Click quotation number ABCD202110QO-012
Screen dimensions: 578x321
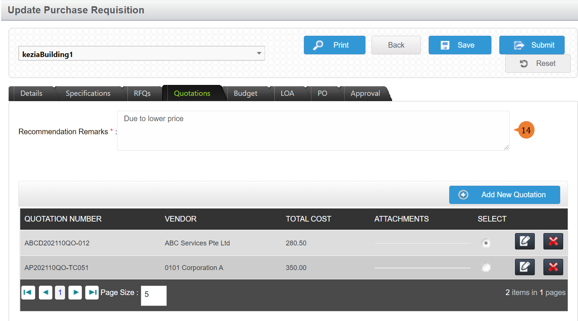click(57, 243)
